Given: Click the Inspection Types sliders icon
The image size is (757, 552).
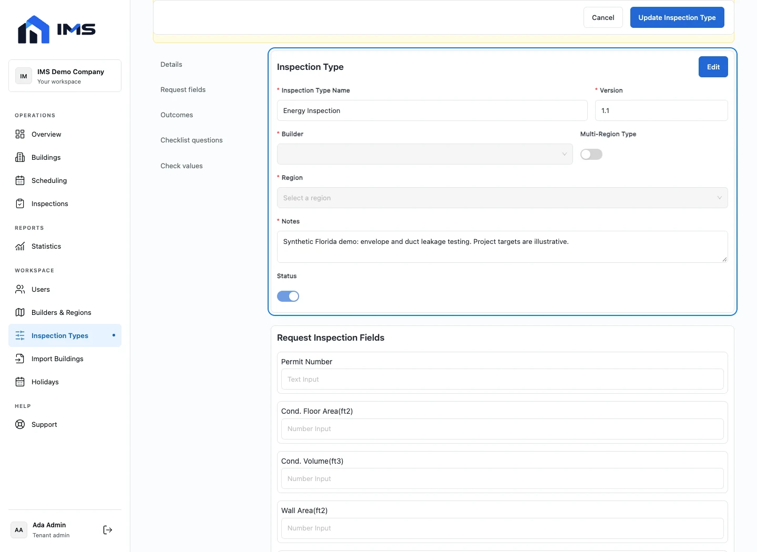Looking at the screenshot, I should pos(20,335).
